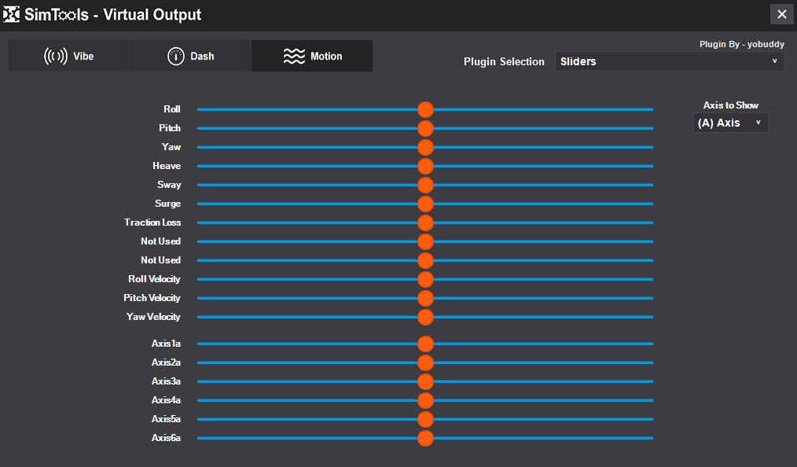Click the 'Traction Loss' label text
This screenshot has height=467, width=797.
coord(152,222)
